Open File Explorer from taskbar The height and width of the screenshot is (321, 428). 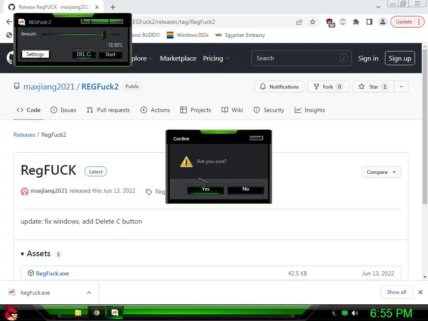[78, 313]
